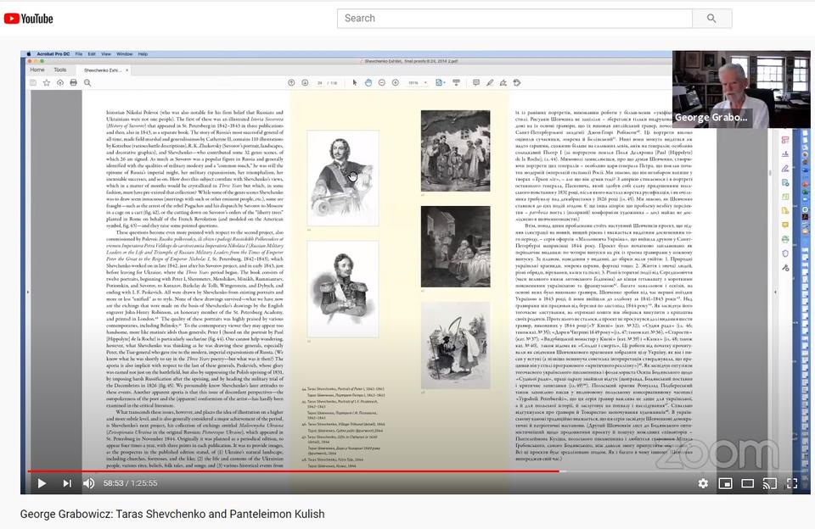Collapse the right tools pane arrow

point(775,292)
